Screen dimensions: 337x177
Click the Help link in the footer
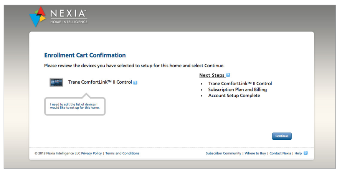pyautogui.click(x=298, y=153)
